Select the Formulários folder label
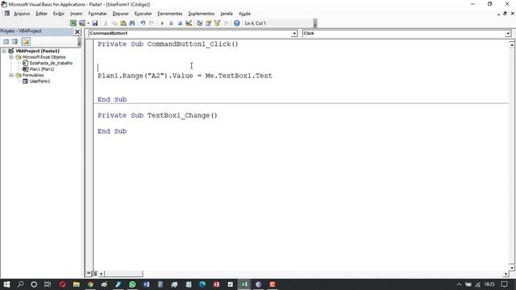This screenshot has height=290, width=516. [33, 75]
